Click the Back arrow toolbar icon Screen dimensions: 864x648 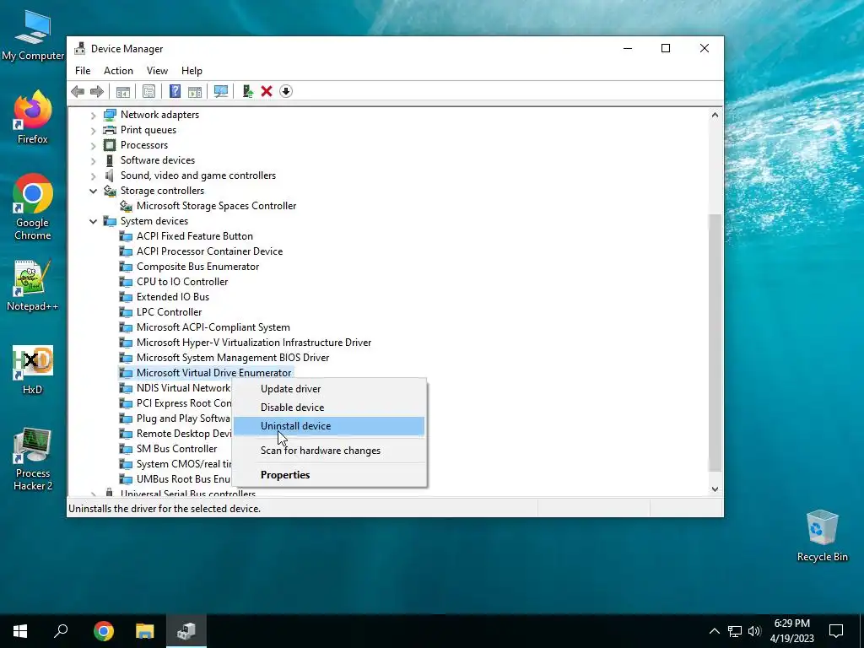tap(78, 91)
